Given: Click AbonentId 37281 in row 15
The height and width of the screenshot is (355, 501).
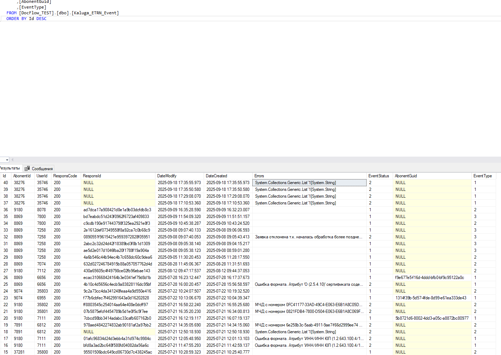Looking at the screenshot, I should coord(23,352).
